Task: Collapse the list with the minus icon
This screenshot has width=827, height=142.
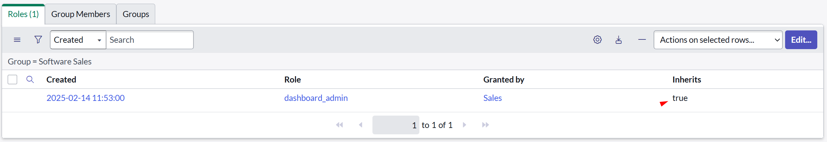Action: pyautogui.click(x=642, y=40)
